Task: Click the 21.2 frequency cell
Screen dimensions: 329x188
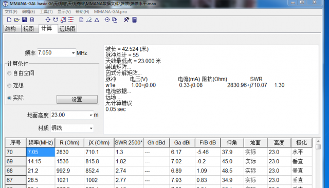Action: [40, 171]
